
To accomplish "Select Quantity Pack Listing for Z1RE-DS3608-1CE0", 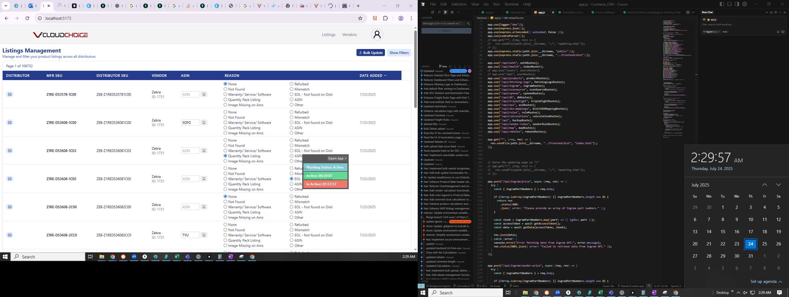I will pos(225,184).
